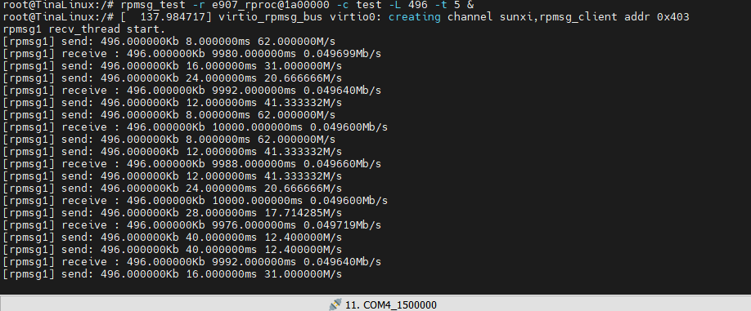
Task: Select the 11. COM4_1500000 session tab
Action: click(383, 304)
